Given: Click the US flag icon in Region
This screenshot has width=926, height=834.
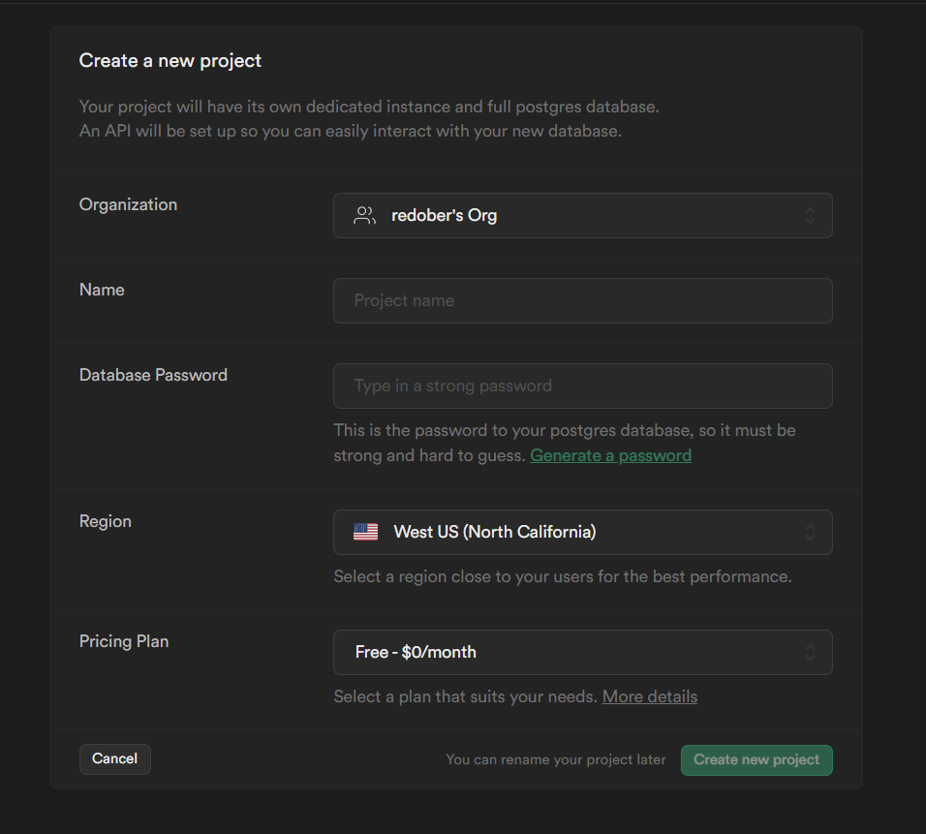Looking at the screenshot, I should [365, 532].
